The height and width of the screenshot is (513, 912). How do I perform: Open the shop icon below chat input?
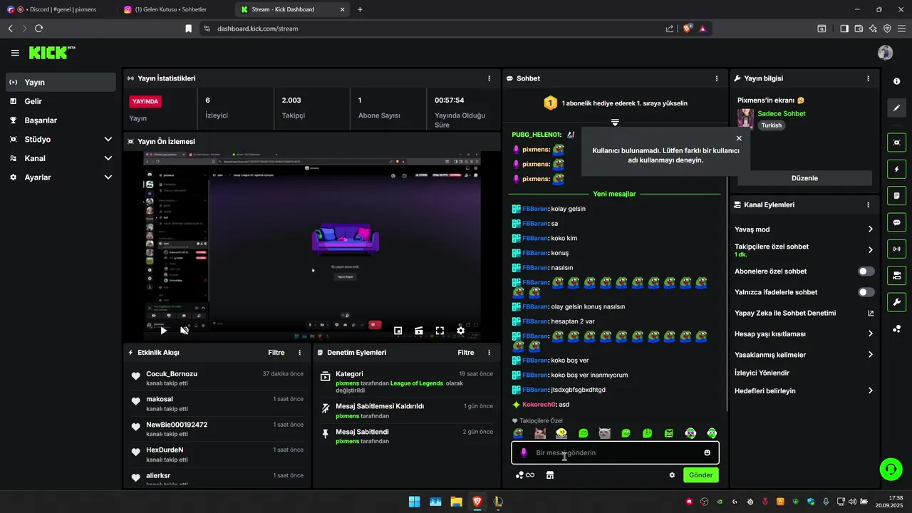point(550,475)
